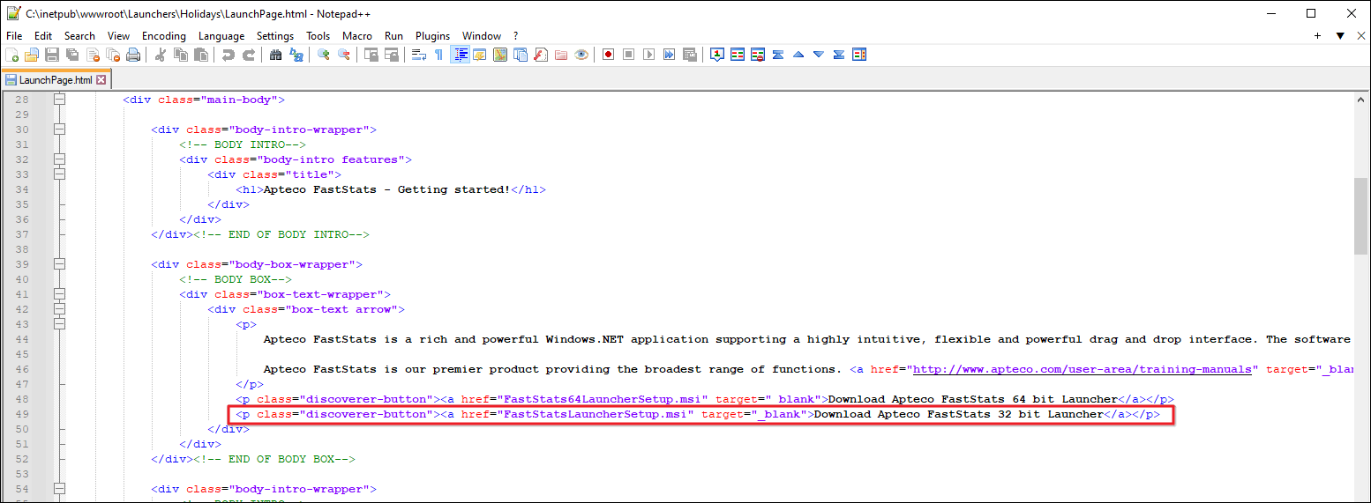Collapse the fold marker at line 54
The image size is (1371, 503).
pos(59,489)
